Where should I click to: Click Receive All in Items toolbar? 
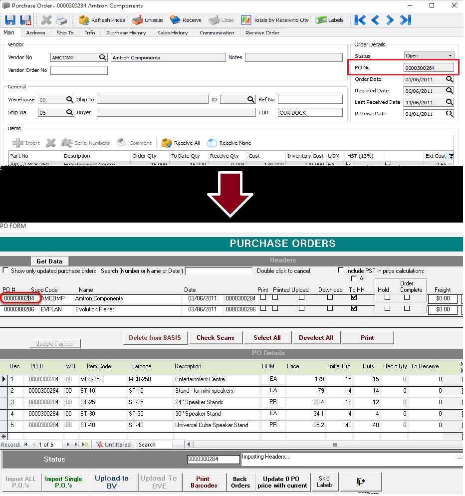click(181, 143)
